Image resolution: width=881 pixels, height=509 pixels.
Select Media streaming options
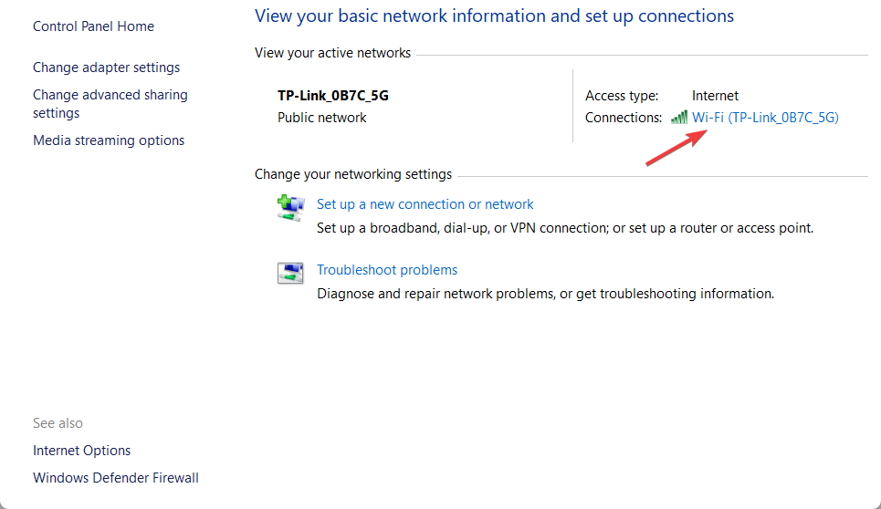pos(109,140)
